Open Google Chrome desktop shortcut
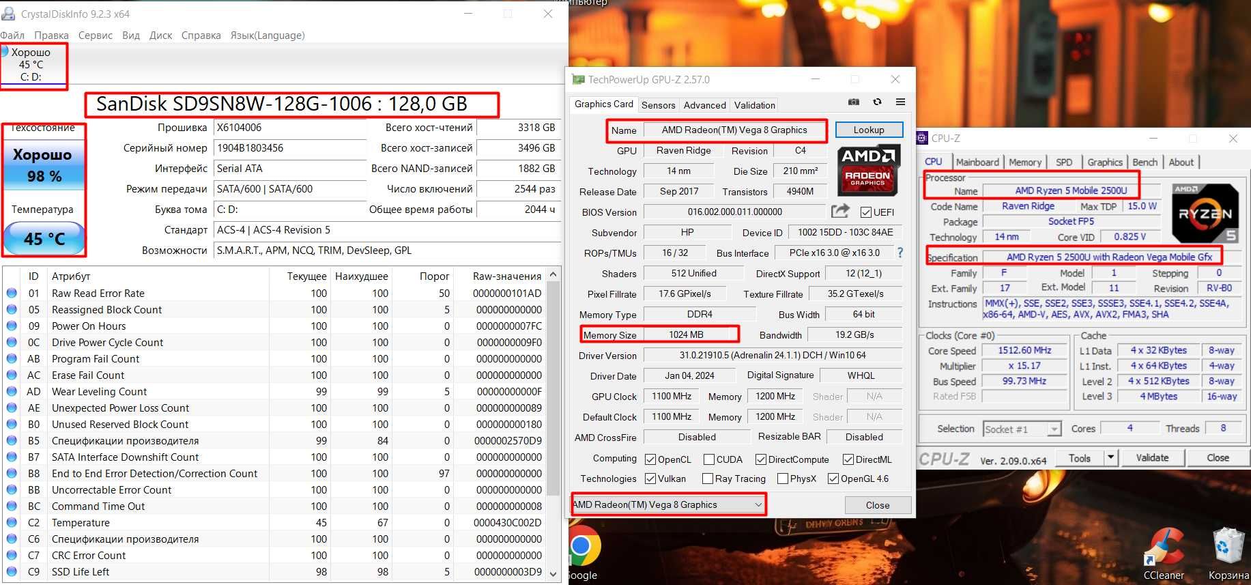This screenshot has height=585, width=1251. (582, 553)
